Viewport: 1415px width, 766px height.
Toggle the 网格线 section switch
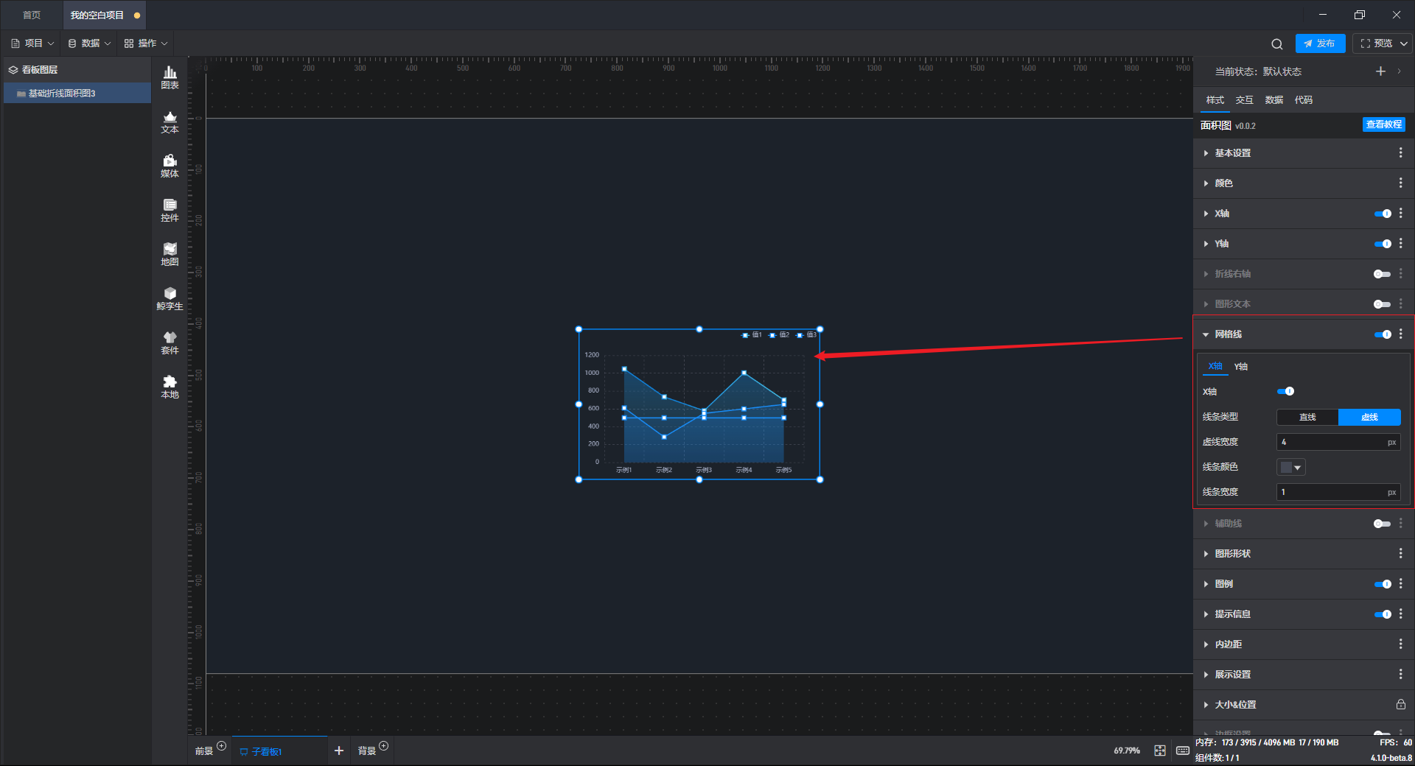coord(1383,334)
